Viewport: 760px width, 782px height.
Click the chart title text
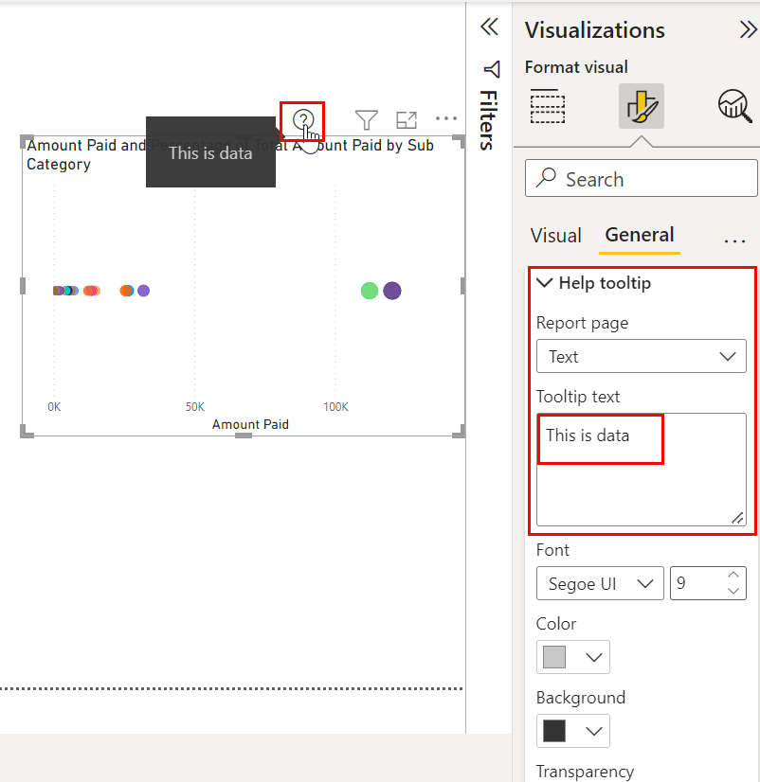pos(229,154)
